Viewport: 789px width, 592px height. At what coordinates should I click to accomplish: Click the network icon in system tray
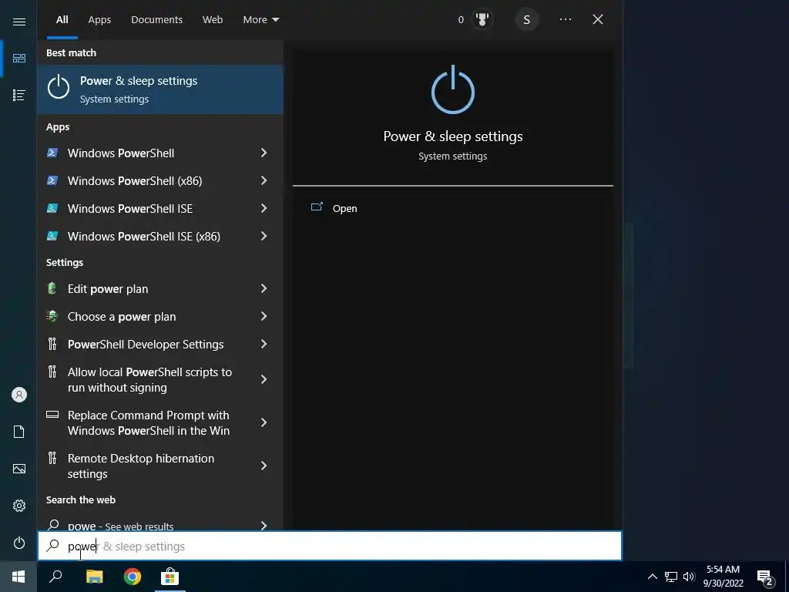coord(671,577)
